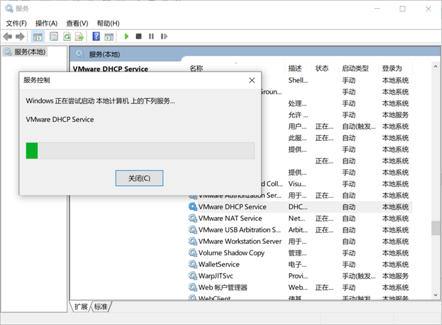Click VMware DHCP Service name in dialog
The image size is (442, 325).
point(60,119)
